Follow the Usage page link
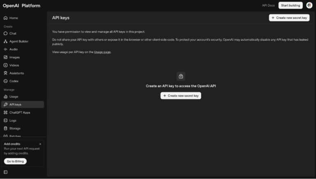Screen dimensions: 316x179 click(102, 52)
